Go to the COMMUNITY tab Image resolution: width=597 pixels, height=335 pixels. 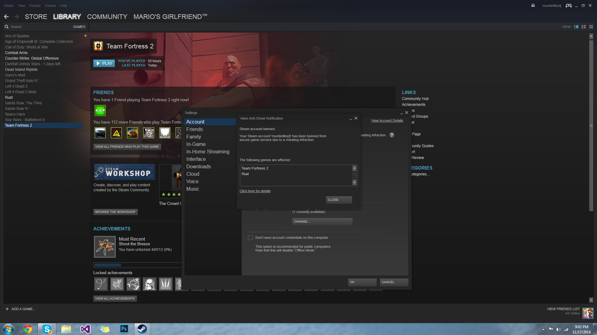(107, 17)
